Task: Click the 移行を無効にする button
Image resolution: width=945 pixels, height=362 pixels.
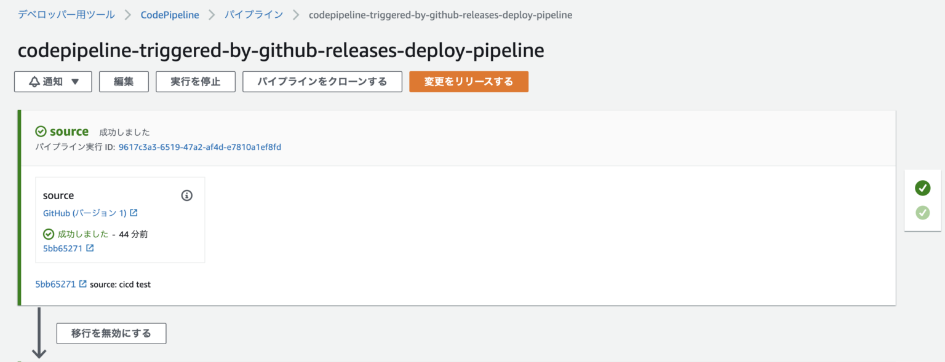Action: (x=111, y=334)
